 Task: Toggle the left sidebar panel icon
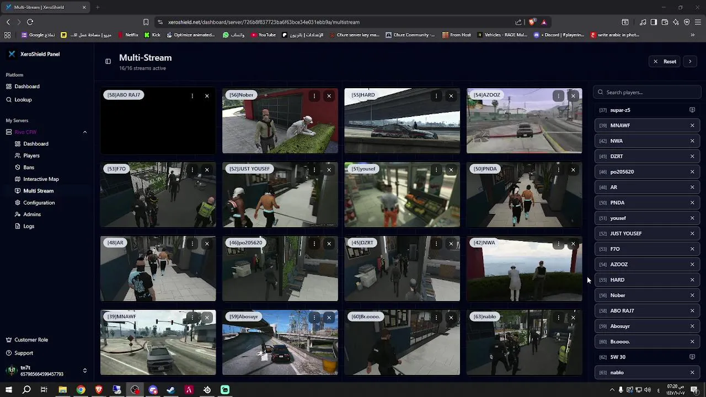click(x=108, y=61)
